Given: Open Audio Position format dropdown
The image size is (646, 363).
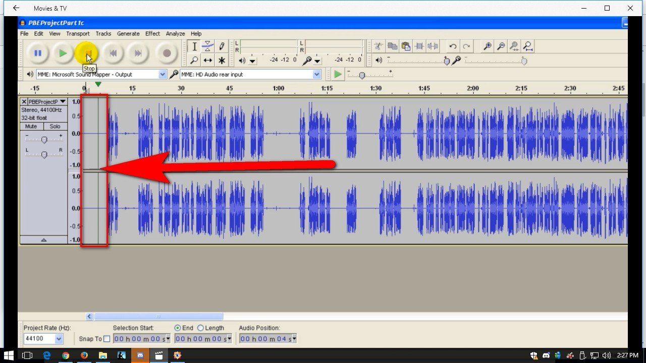Looking at the screenshot, I should pos(294,339).
